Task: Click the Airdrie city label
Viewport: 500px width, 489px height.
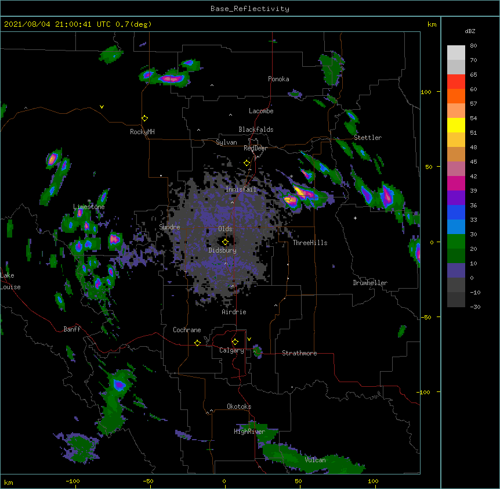Action: [234, 312]
